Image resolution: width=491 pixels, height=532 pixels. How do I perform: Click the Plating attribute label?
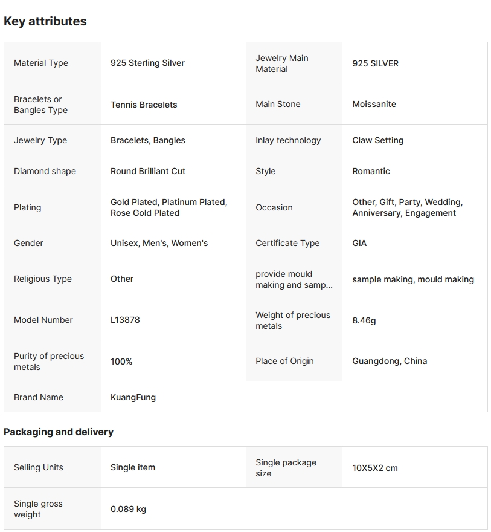(28, 207)
